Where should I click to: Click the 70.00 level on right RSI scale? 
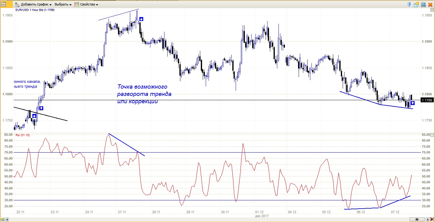click(425, 152)
